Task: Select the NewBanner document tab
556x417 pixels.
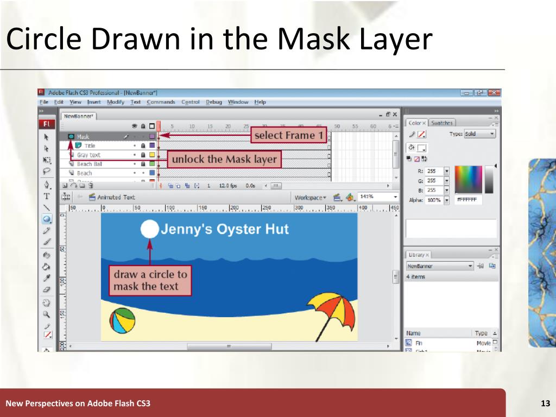Action: click(78, 116)
